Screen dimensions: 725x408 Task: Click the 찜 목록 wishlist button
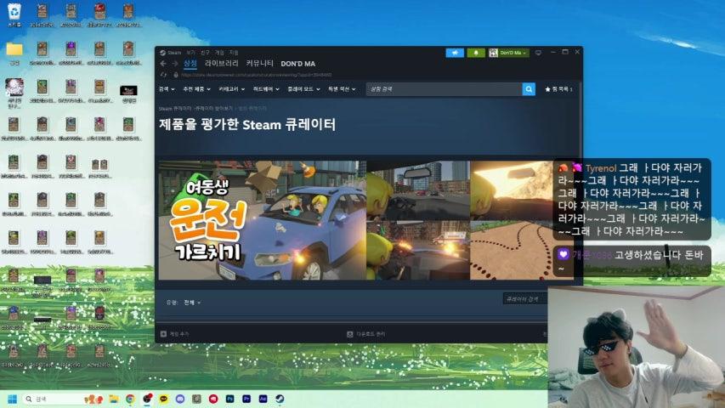[x=558, y=89]
